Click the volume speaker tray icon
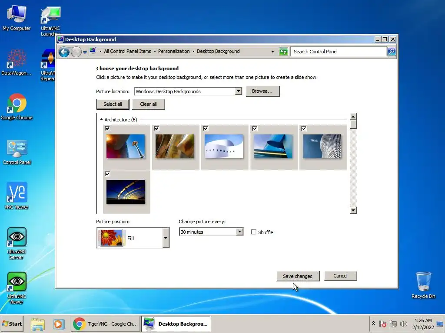The height and width of the screenshot is (333, 445). (403, 323)
